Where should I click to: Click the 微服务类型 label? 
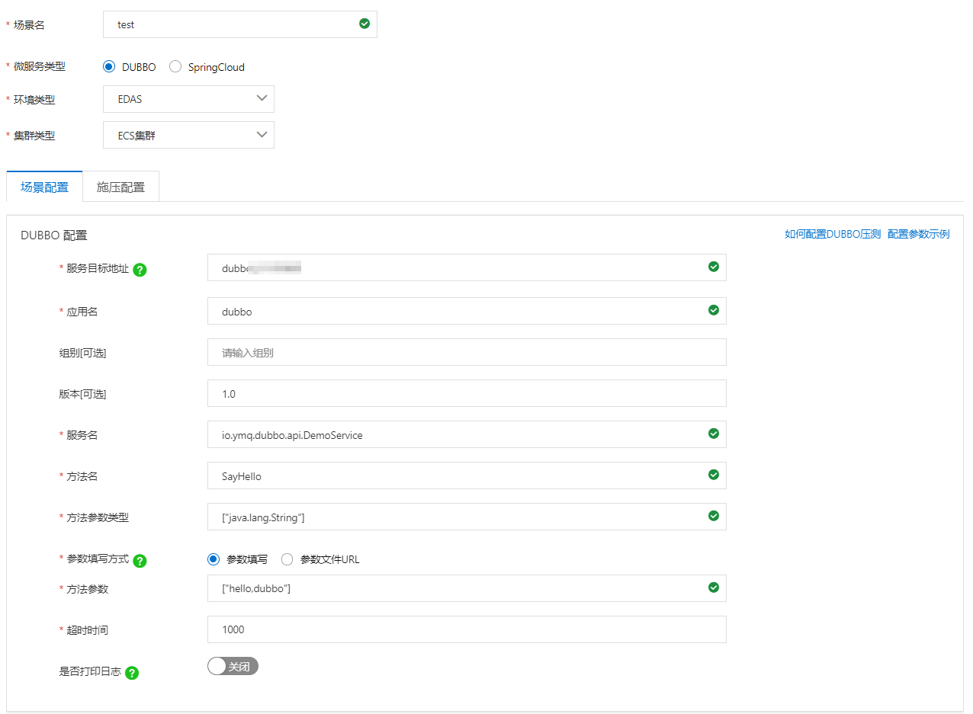[x=40, y=67]
